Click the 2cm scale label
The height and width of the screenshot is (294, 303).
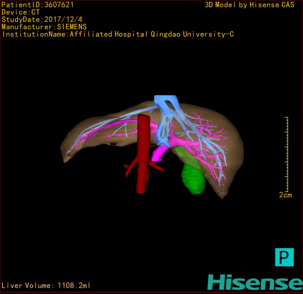[285, 195]
